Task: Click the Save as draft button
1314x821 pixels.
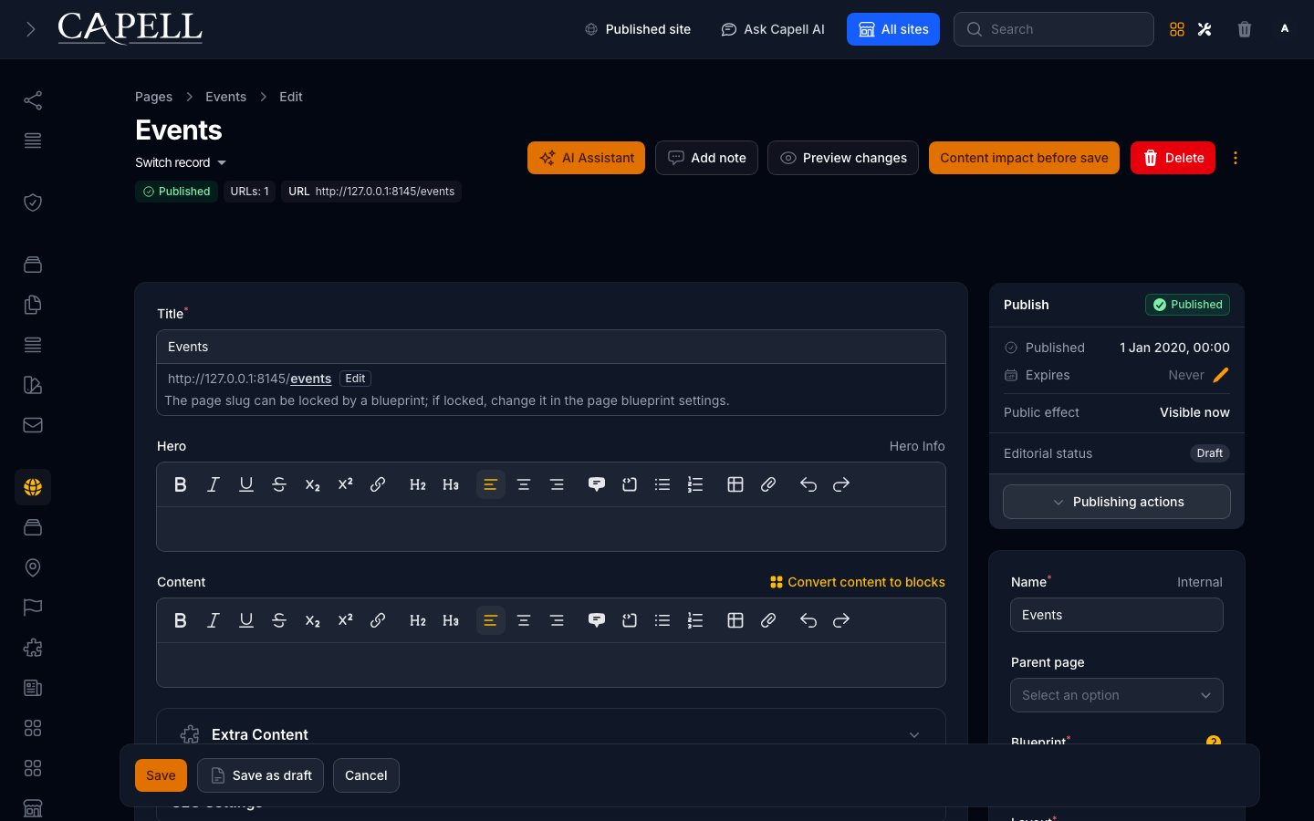Action: (260, 775)
